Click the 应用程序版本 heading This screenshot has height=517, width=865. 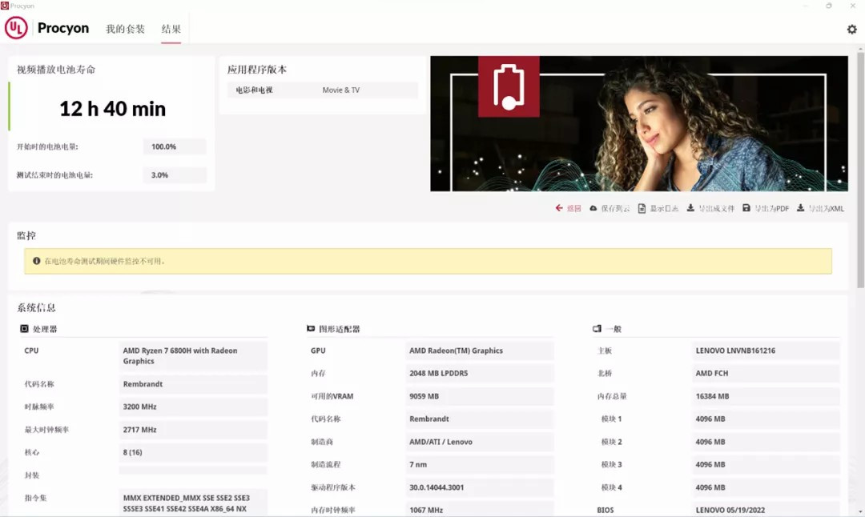[x=257, y=70]
